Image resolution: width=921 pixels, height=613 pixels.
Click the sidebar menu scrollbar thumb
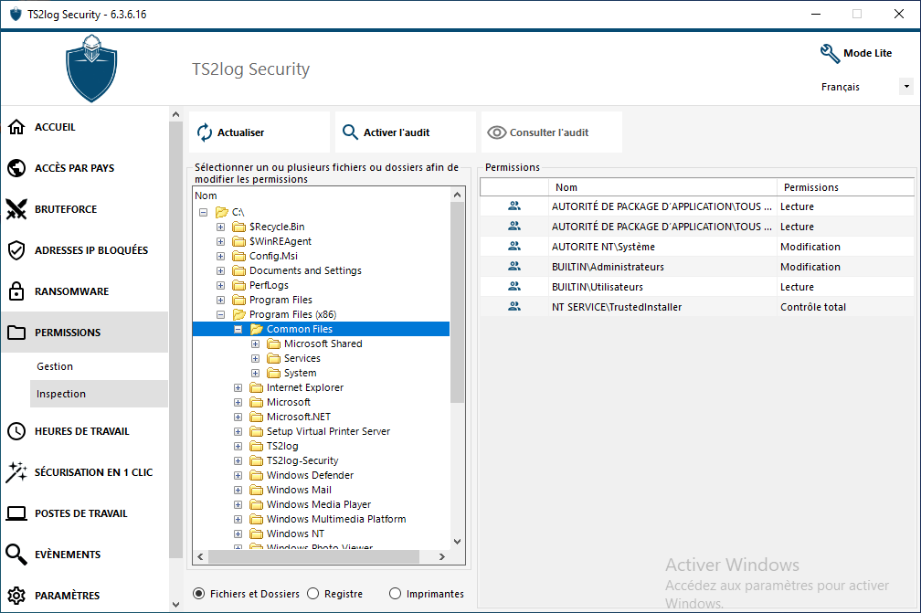[x=175, y=341]
